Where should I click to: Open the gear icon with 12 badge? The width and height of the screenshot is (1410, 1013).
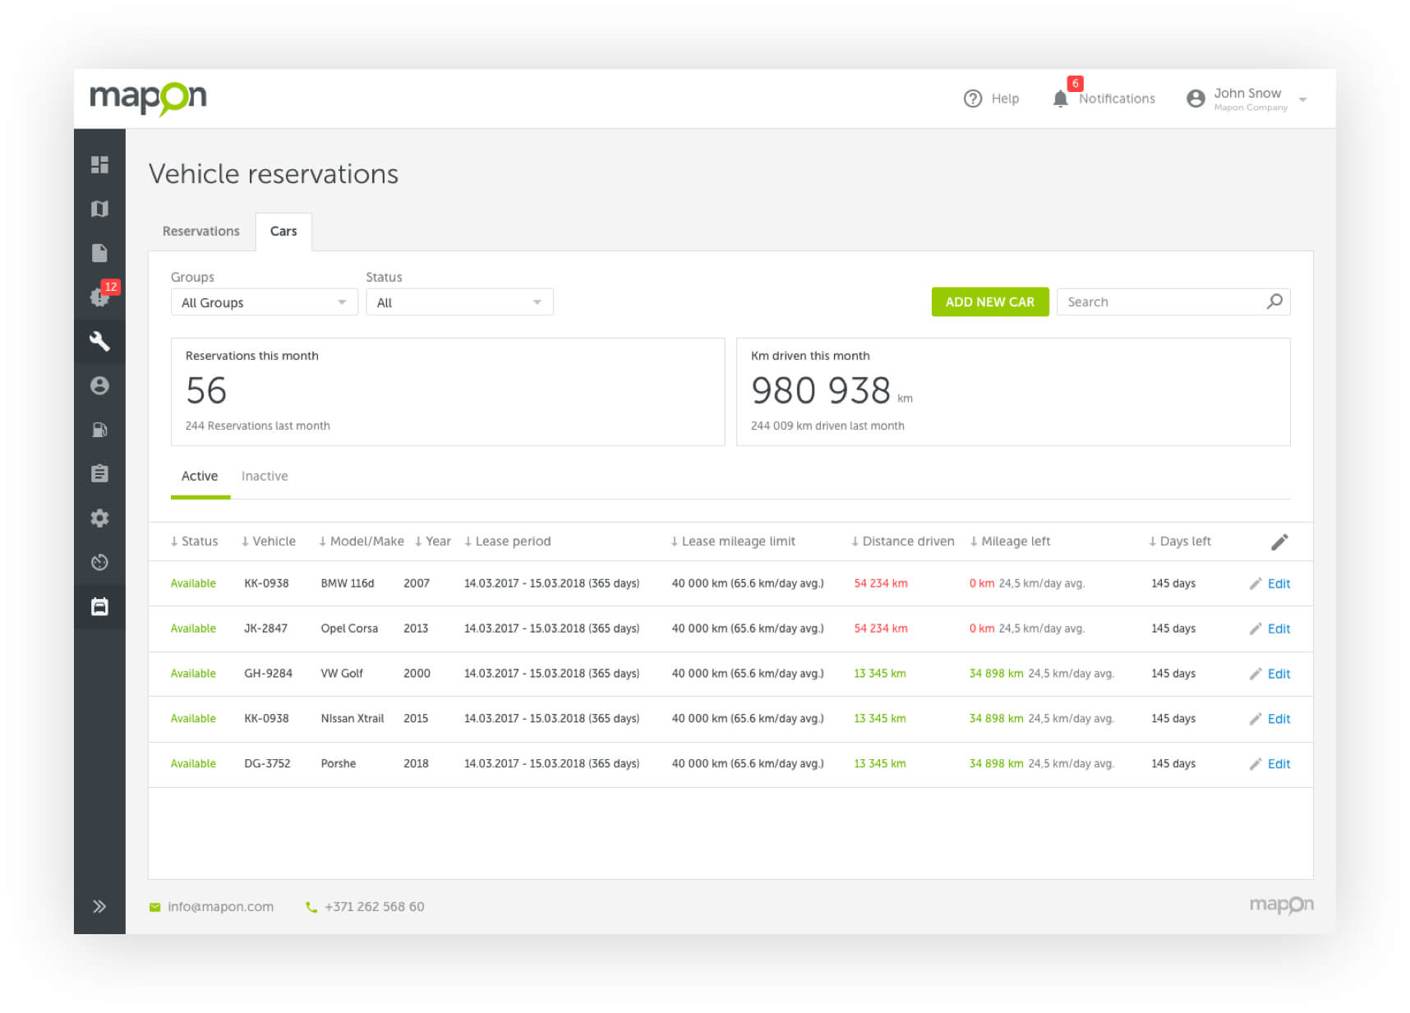99,297
